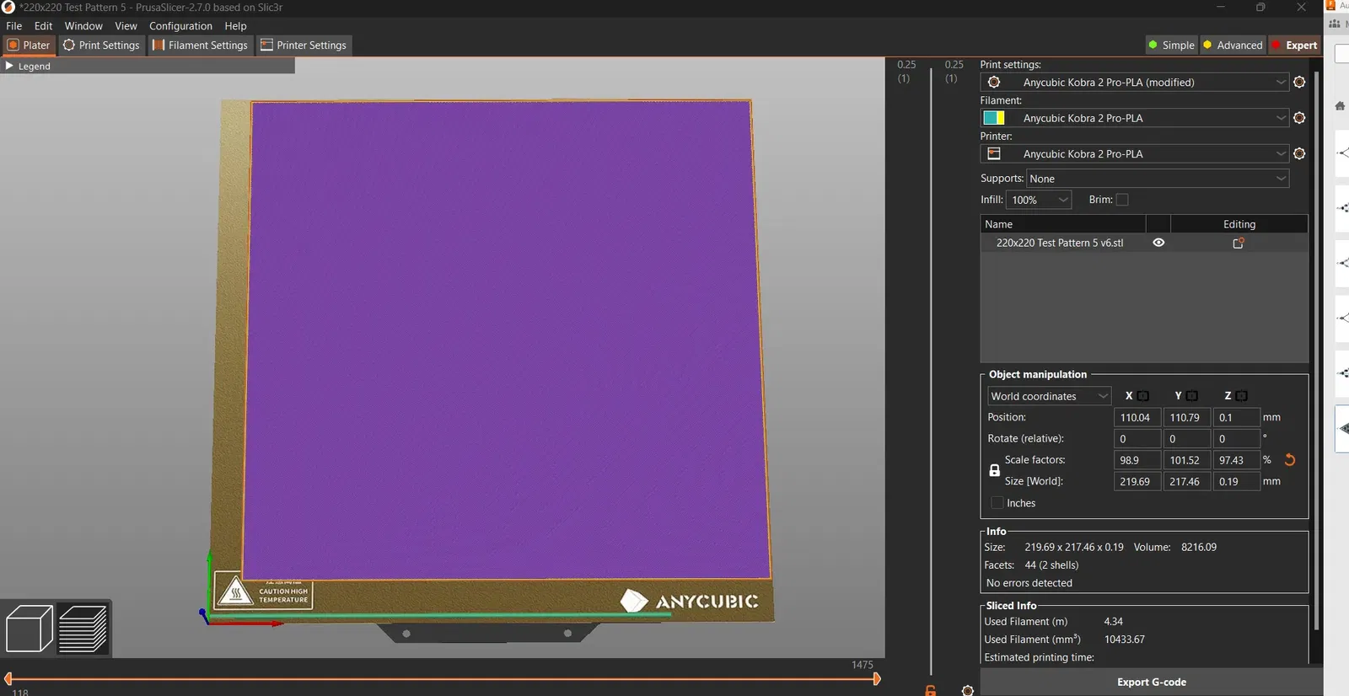
Task: Click Export G-code button
Action: [x=1152, y=683]
